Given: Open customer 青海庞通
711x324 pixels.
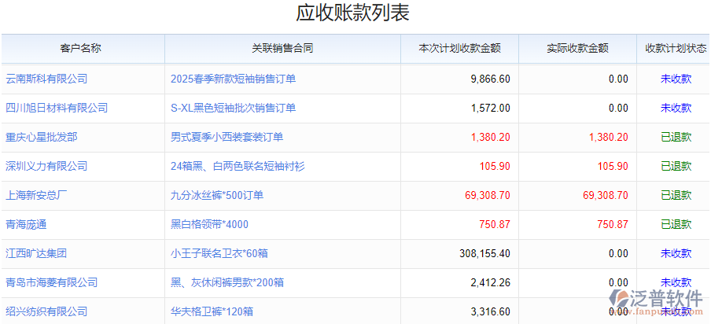Looking at the screenshot, I should click(x=26, y=224).
